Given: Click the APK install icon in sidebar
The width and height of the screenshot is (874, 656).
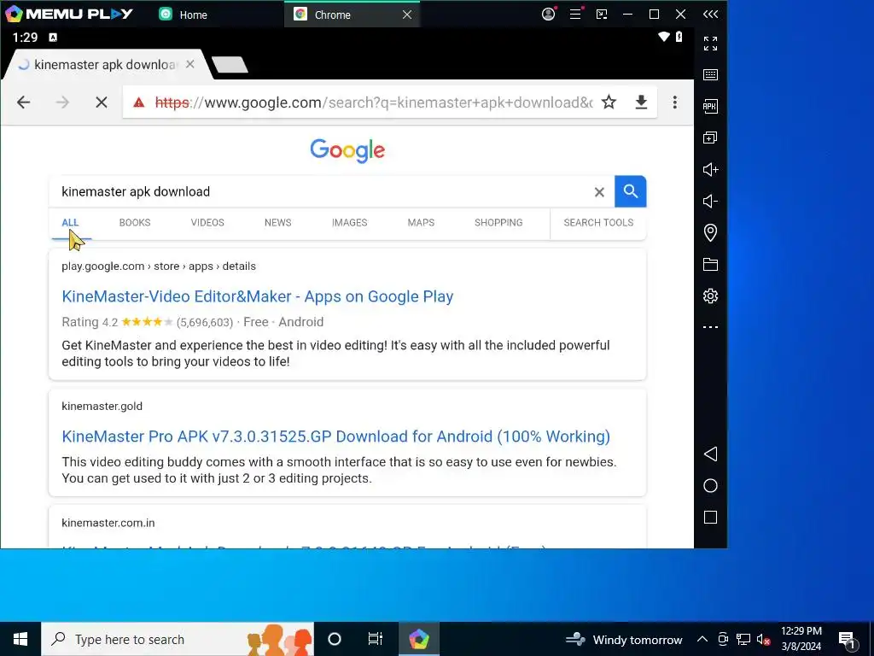Looking at the screenshot, I should click(710, 106).
